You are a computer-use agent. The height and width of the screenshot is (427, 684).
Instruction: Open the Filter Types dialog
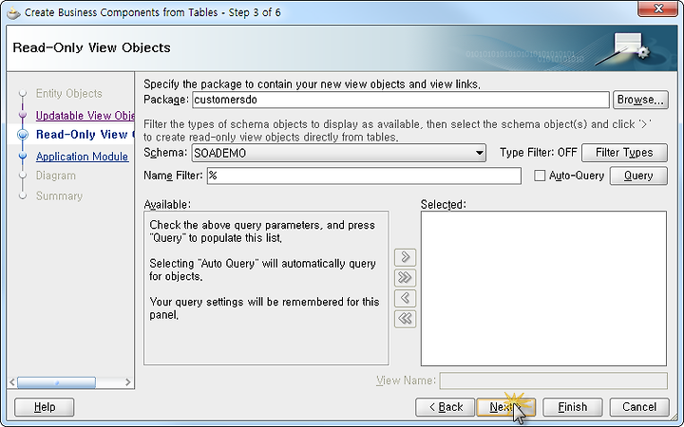click(x=624, y=153)
